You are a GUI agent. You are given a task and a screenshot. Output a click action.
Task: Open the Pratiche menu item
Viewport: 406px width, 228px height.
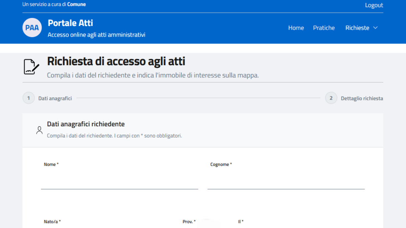click(x=324, y=28)
